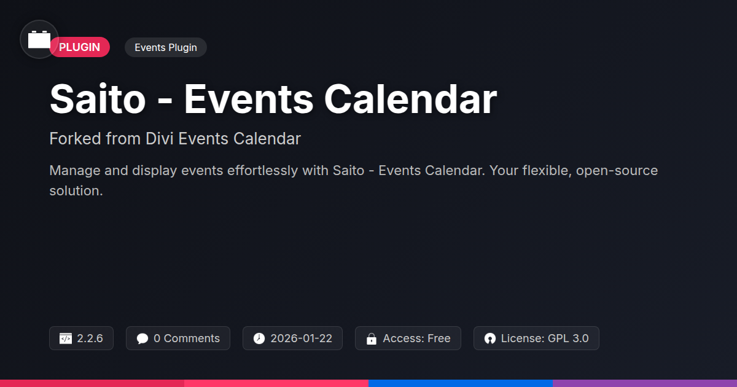This screenshot has height=387, width=737.
Task: Click the blue color bar segment
Action: coord(461,383)
